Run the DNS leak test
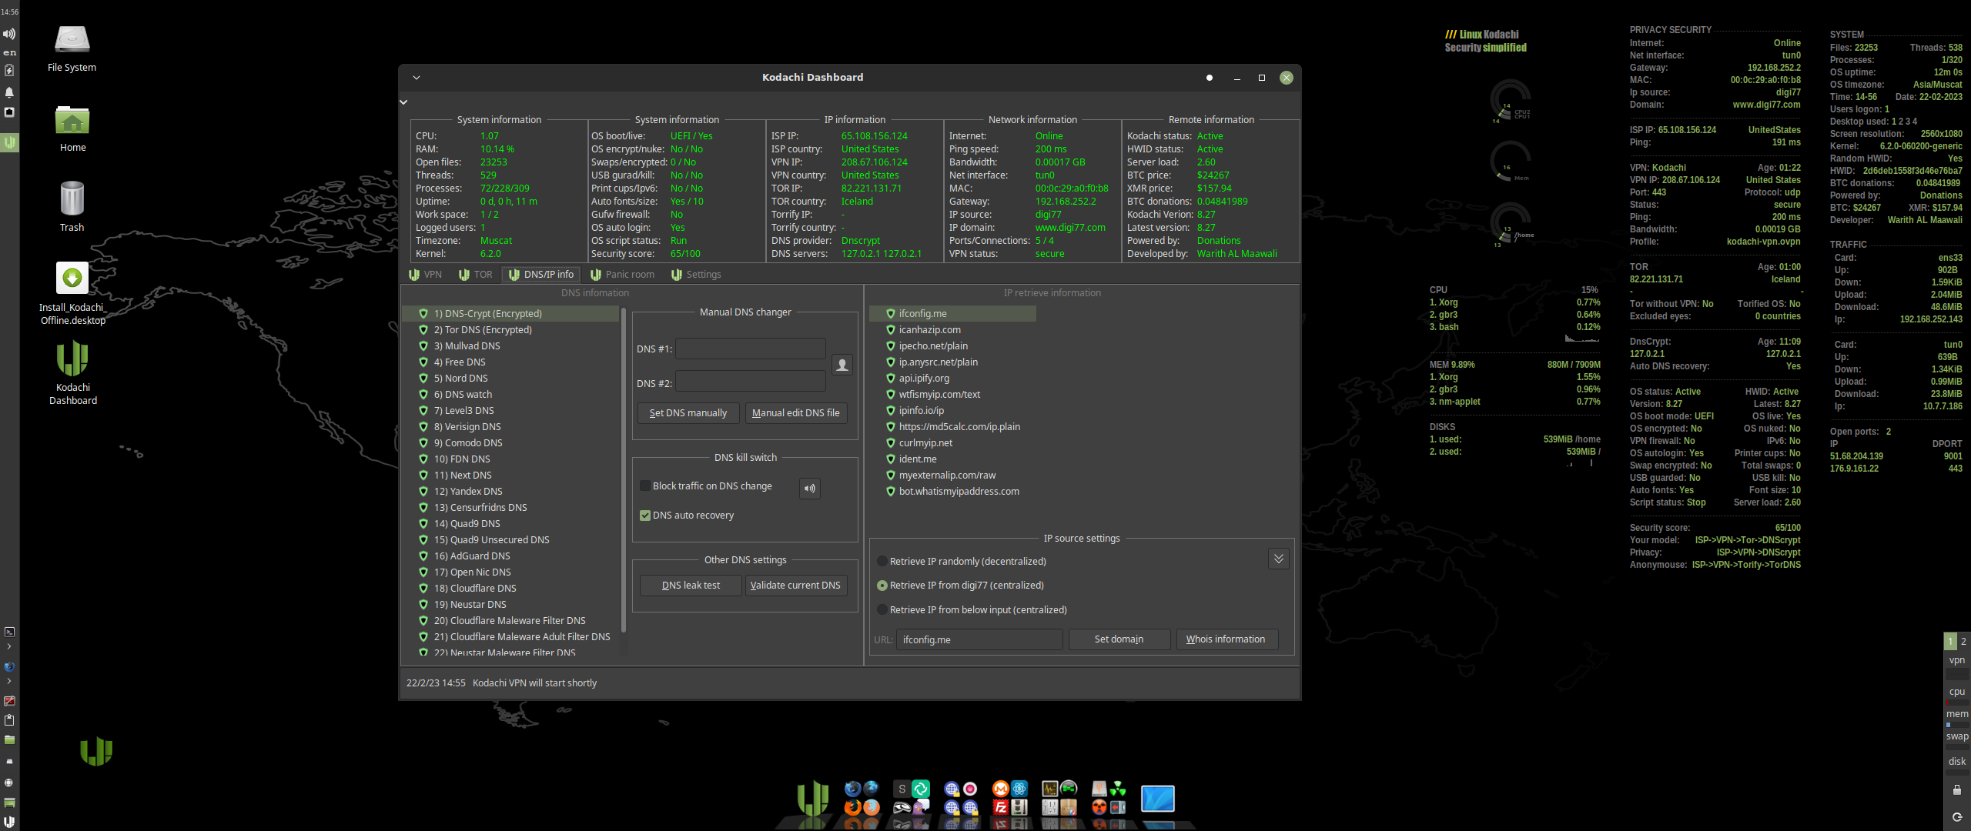The width and height of the screenshot is (1971, 831). [x=691, y=586]
